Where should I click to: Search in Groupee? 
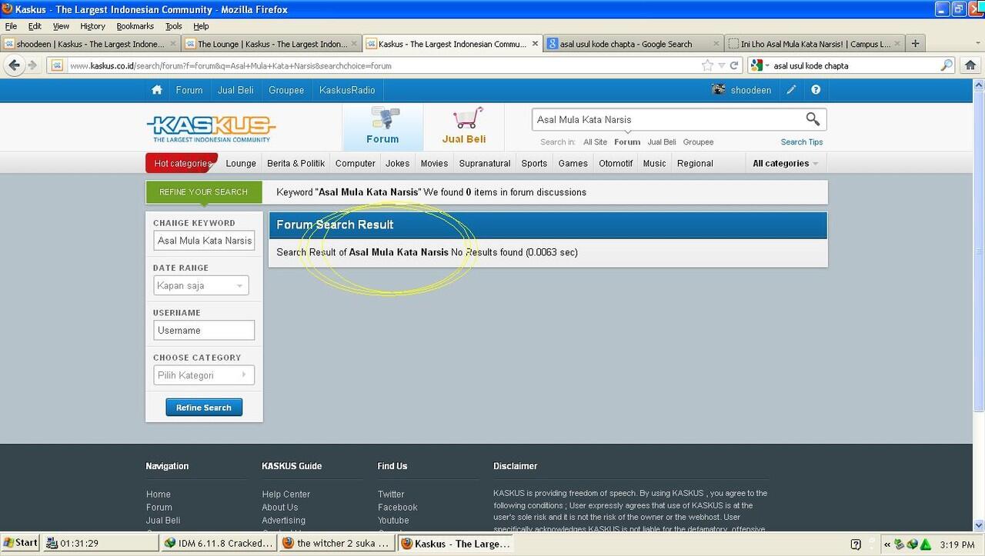[x=698, y=142]
